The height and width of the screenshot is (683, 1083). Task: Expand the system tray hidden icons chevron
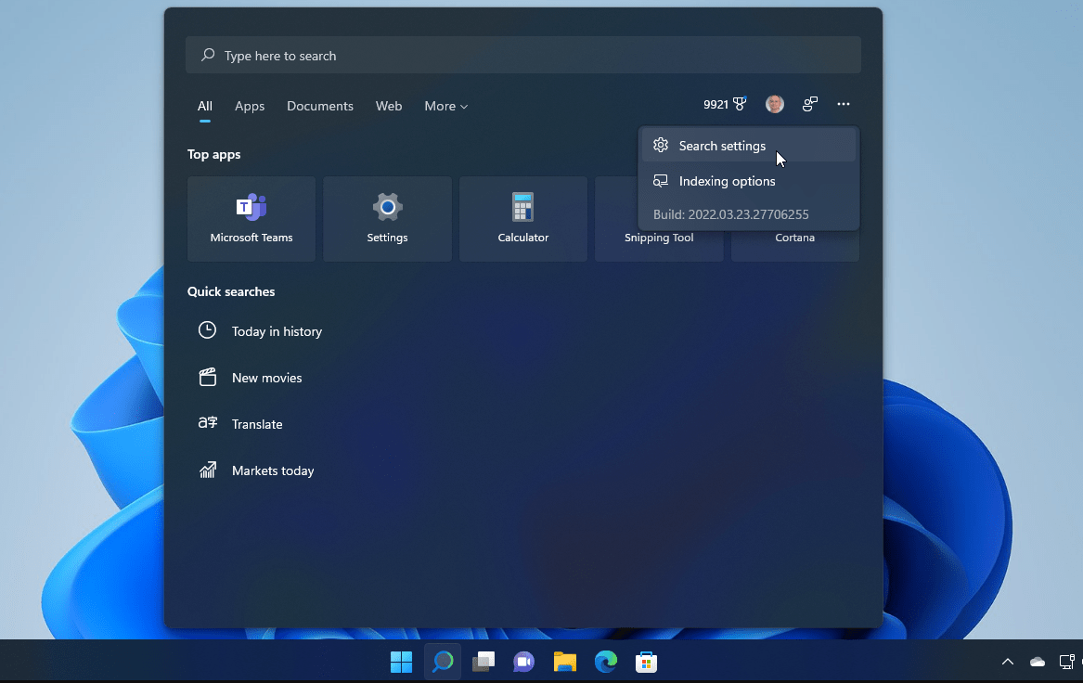[1008, 662]
